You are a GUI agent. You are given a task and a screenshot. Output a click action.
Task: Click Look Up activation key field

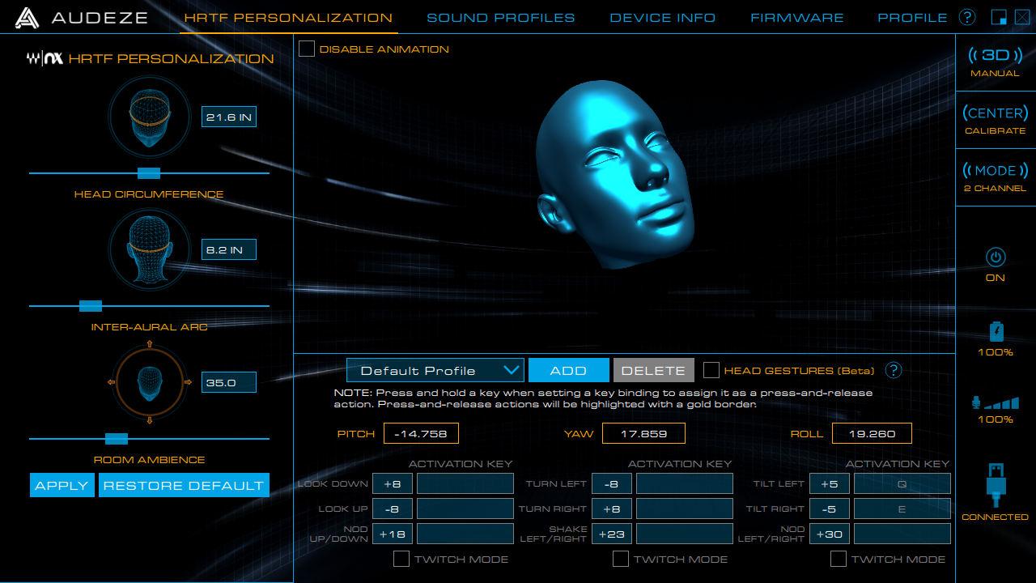pyautogui.click(x=465, y=509)
